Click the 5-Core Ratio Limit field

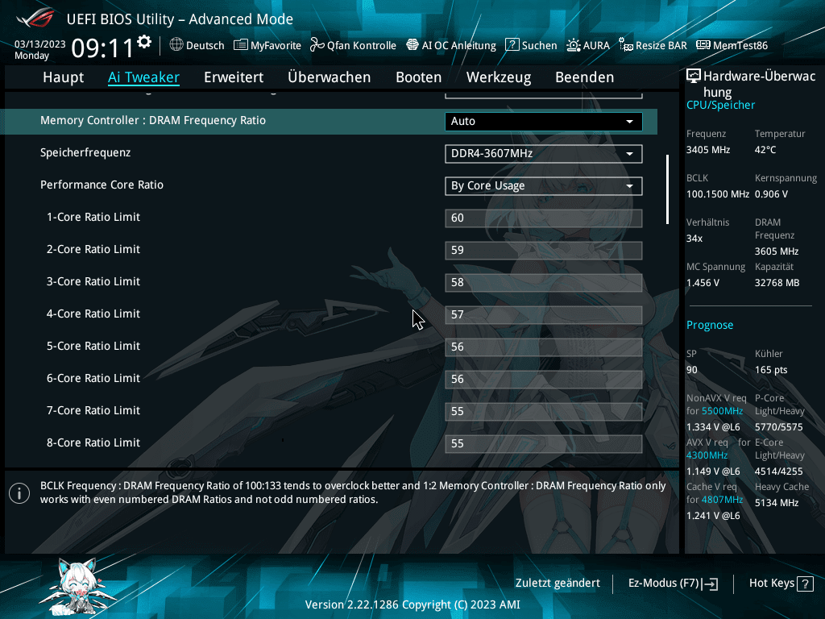[544, 347]
